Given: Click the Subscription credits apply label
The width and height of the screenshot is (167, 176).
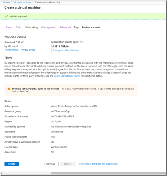Looking at the screenshot, I should tap(65, 42).
